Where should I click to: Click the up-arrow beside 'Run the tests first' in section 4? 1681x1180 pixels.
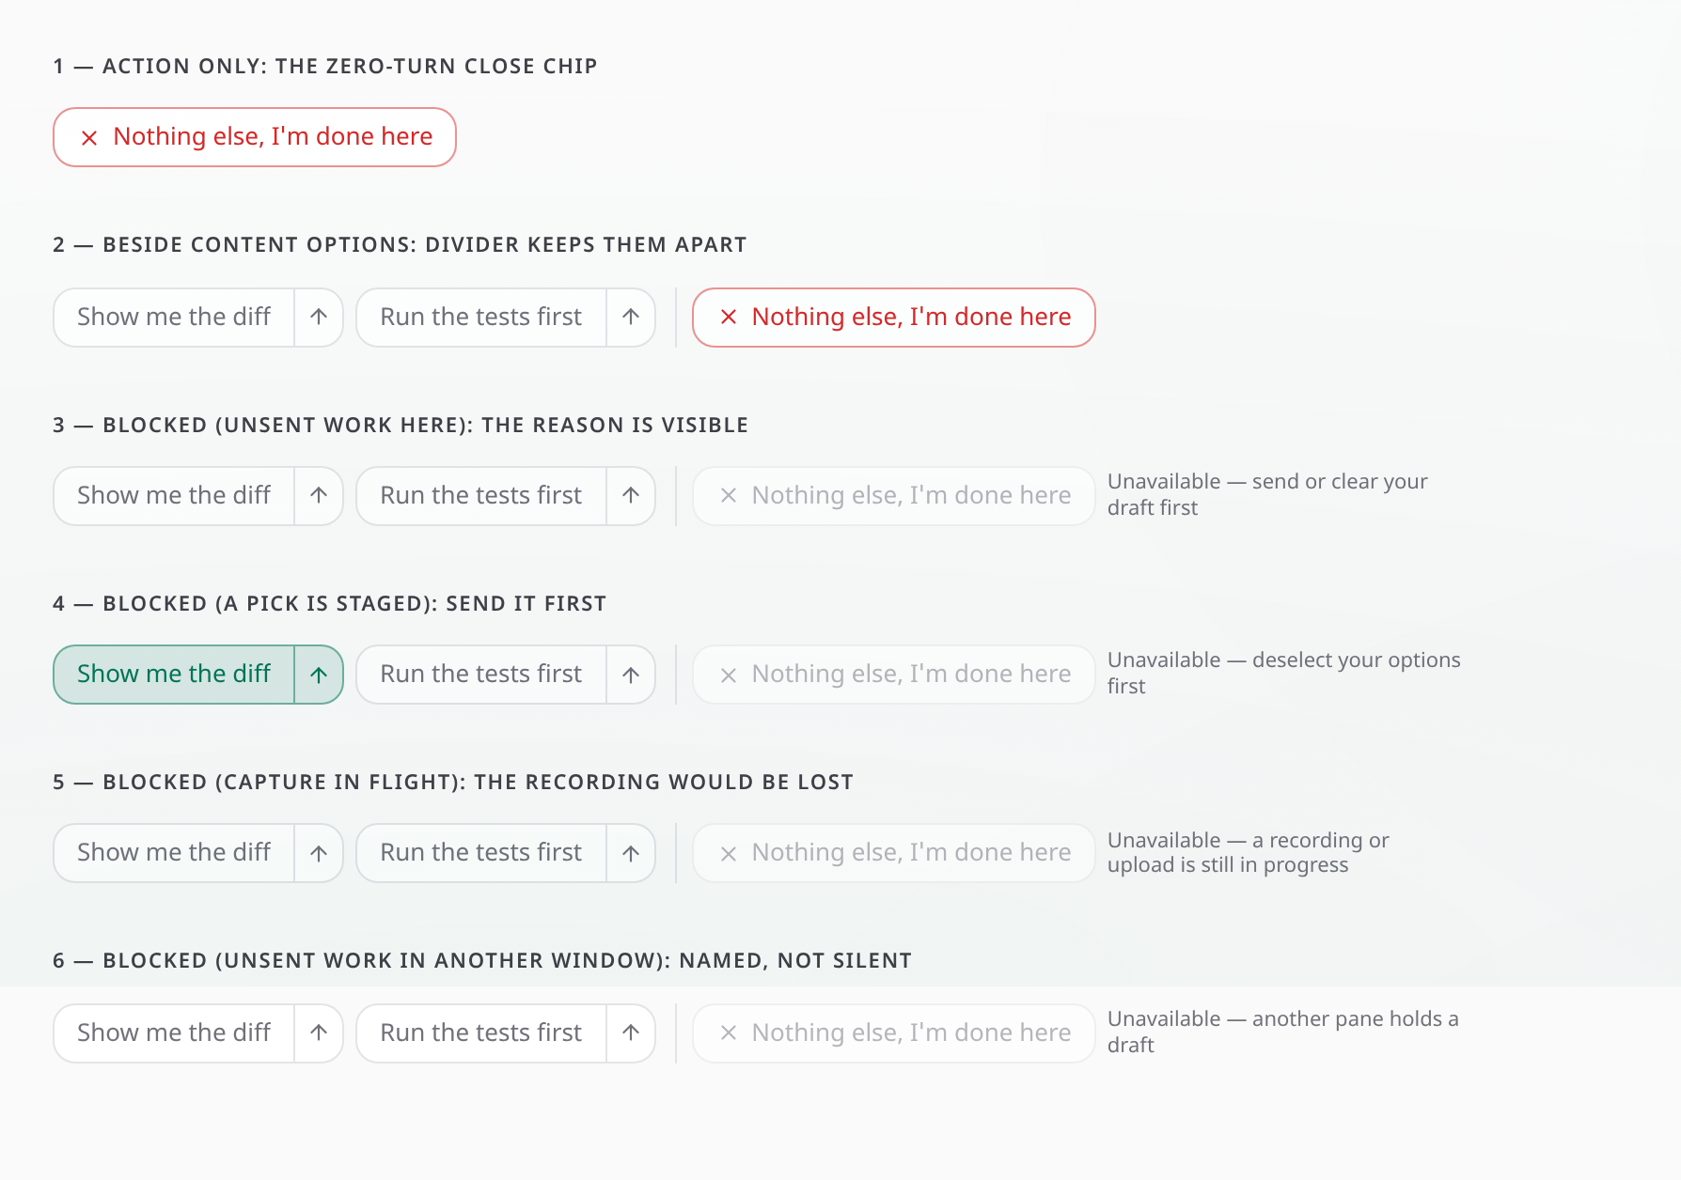click(631, 675)
